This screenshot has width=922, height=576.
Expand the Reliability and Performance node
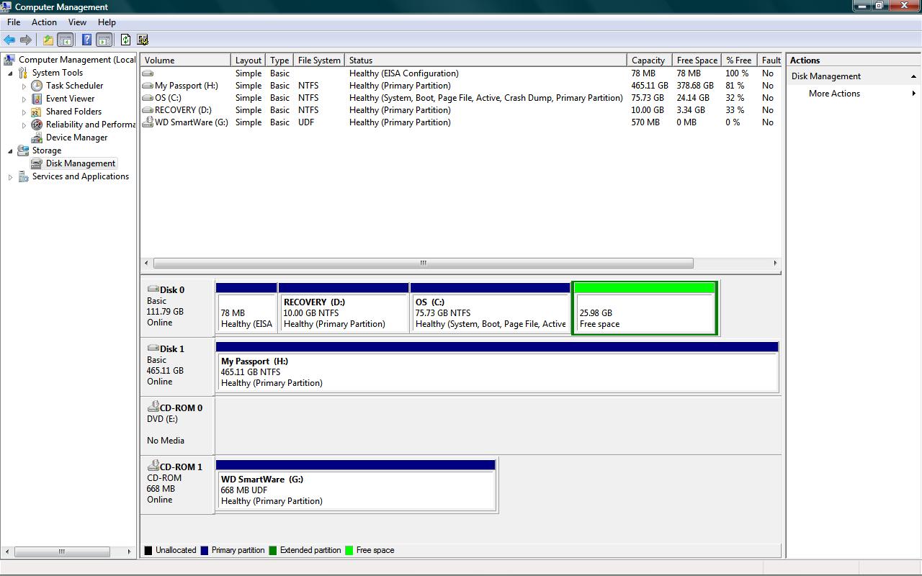tap(24, 125)
